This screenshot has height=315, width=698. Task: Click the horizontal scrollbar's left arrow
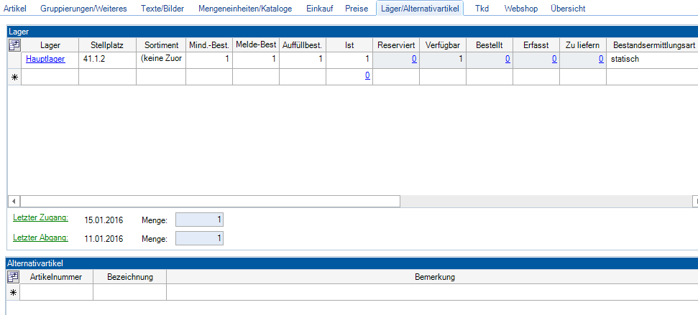(12, 201)
